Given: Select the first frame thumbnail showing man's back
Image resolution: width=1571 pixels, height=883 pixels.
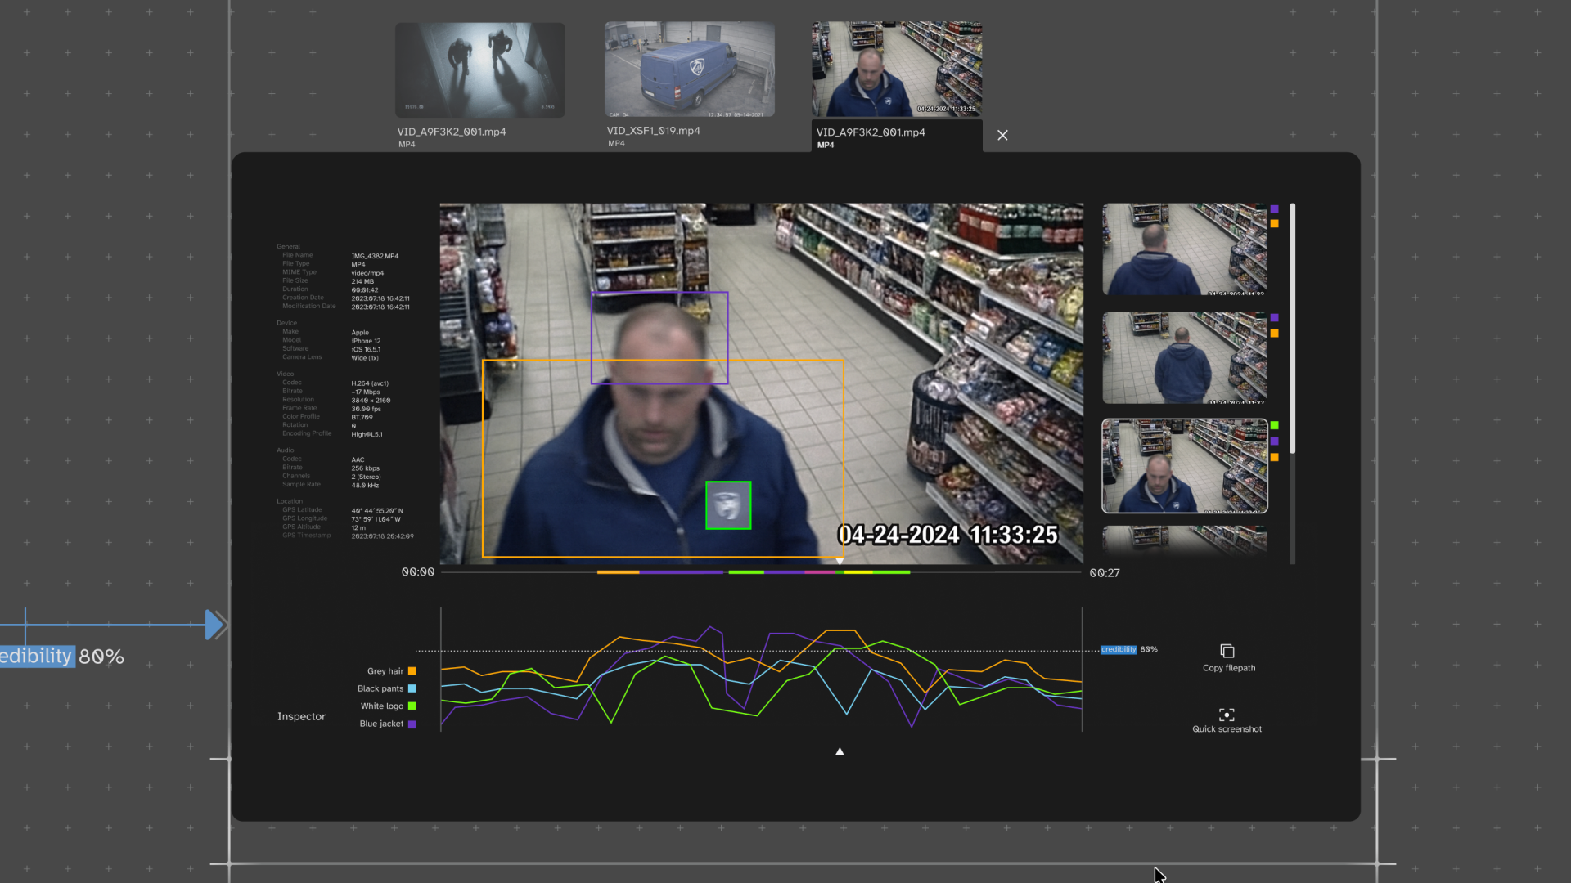Looking at the screenshot, I should click(1184, 249).
